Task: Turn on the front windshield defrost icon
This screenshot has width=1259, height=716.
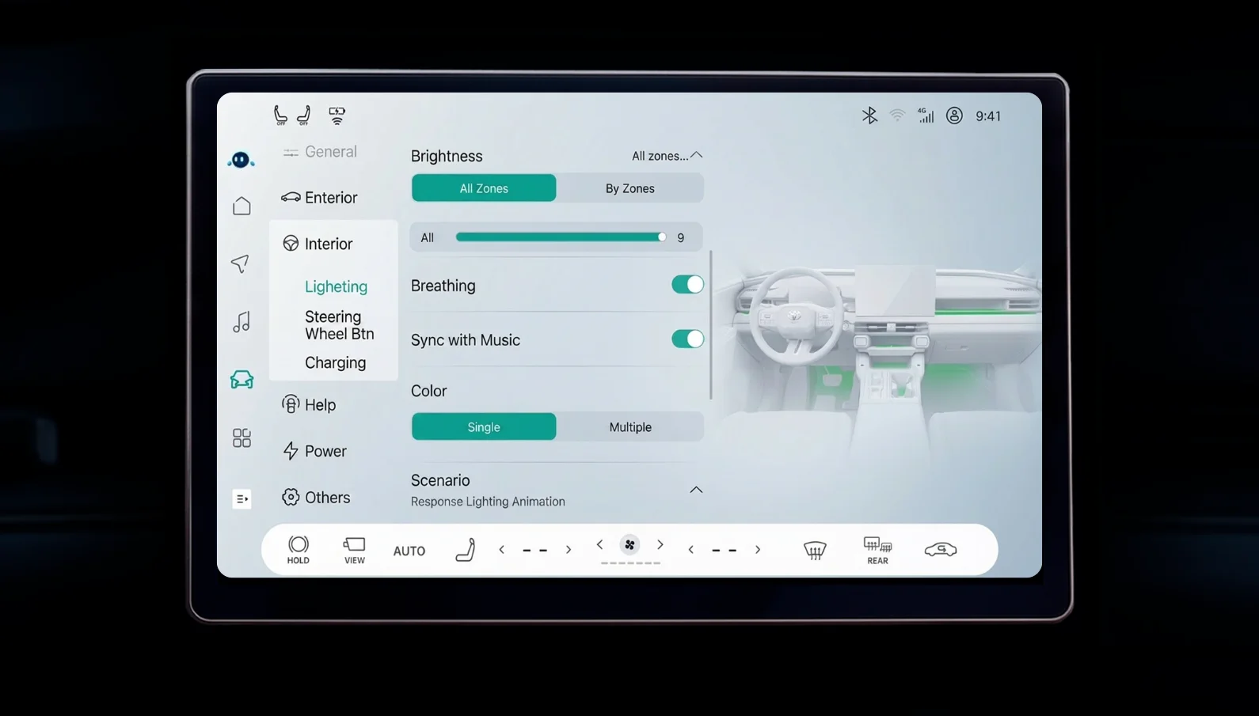Action: point(815,550)
